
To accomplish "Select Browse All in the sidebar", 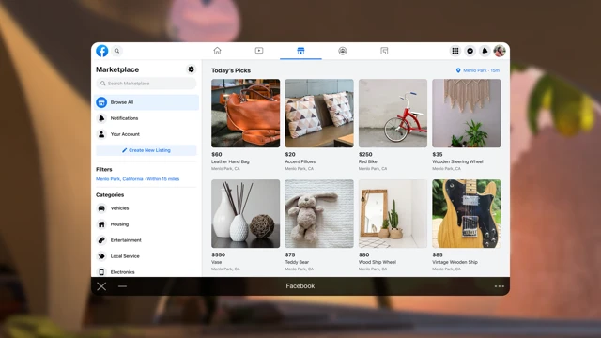I will tap(146, 102).
